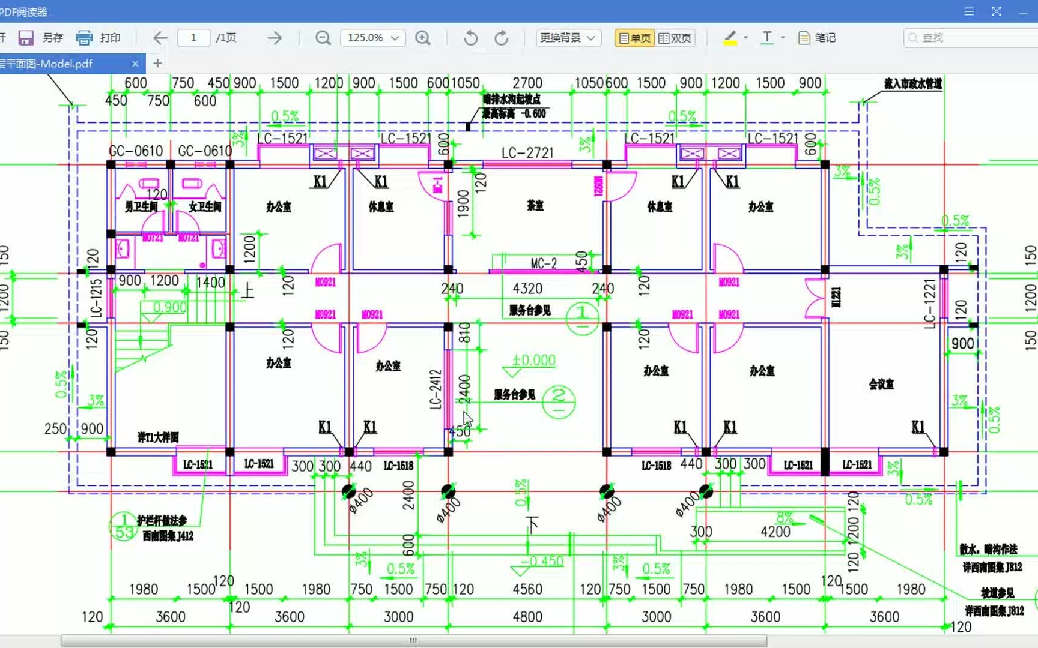The image size is (1038, 648).
Task: Click the circled 1 service desk reference
Action: tap(582, 318)
